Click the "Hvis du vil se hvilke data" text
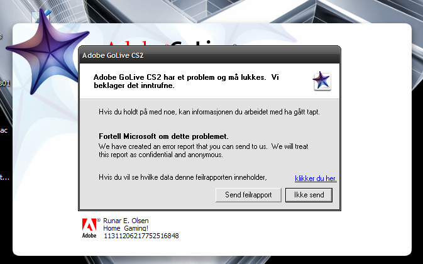The height and width of the screenshot is (264, 423). click(x=183, y=177)
